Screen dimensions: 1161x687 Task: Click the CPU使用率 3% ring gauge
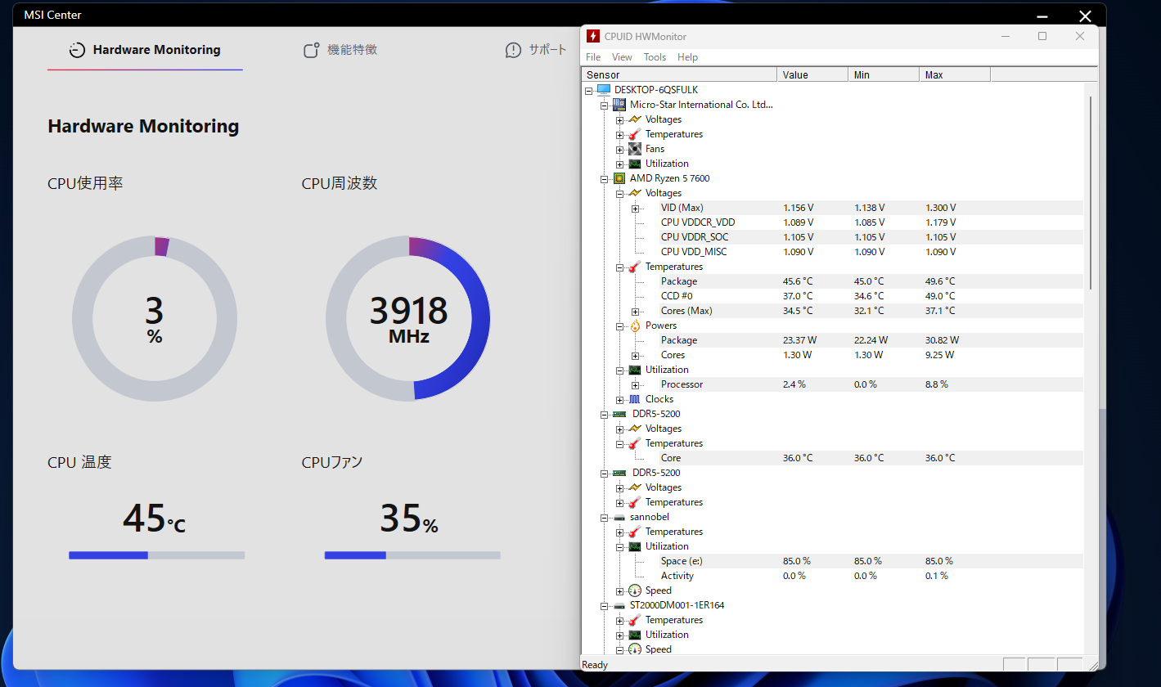[155, 318]
